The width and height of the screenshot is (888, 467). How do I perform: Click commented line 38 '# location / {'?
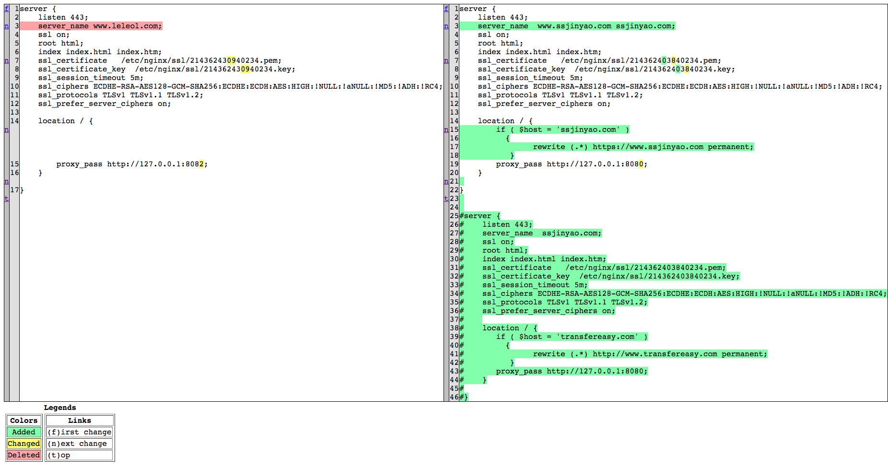[x=499, y=328]
